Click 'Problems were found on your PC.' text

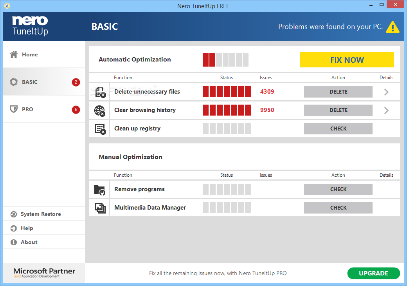click(x=330, y=27)
